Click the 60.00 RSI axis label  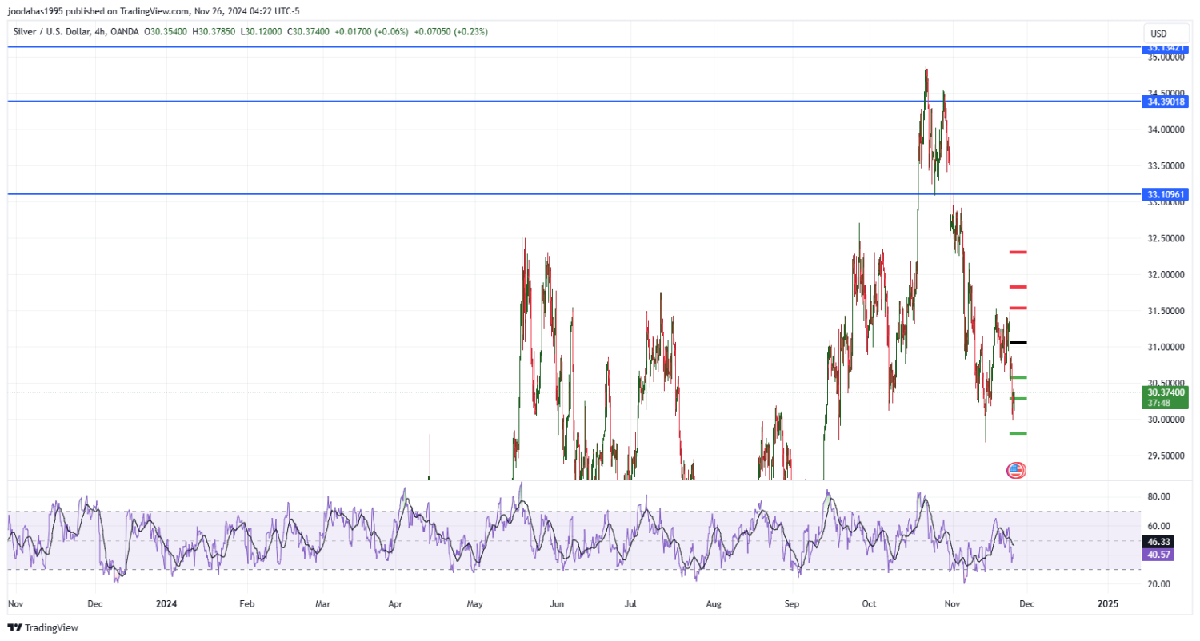[x=1159, y=526]
